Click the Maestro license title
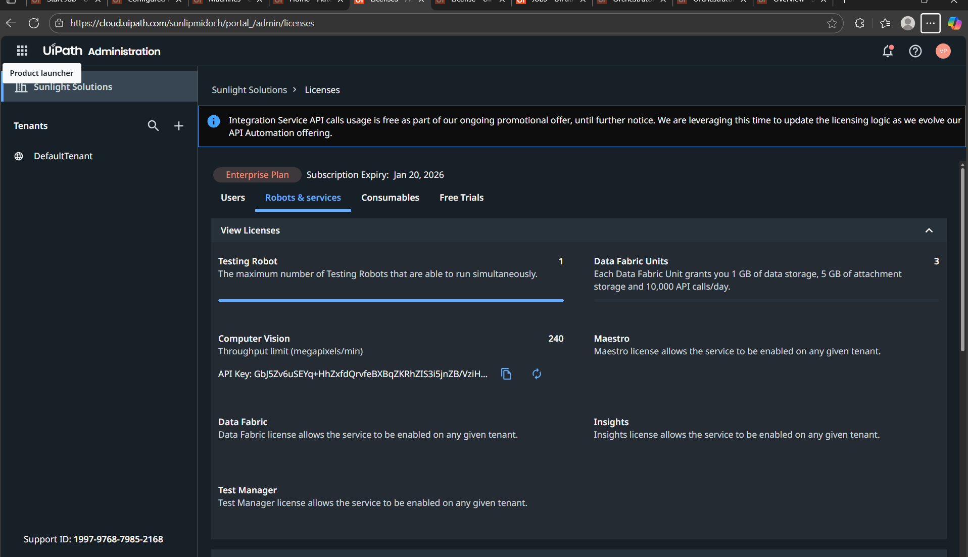 [x=611, y=339]
